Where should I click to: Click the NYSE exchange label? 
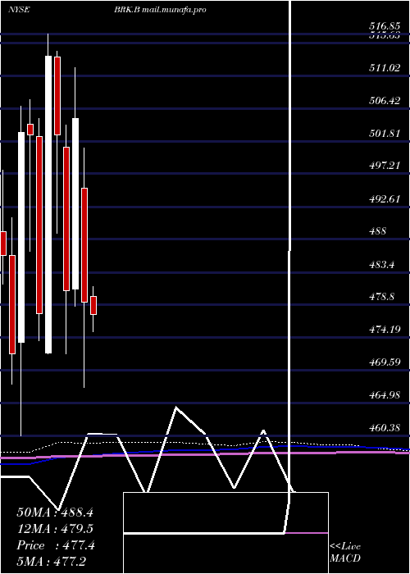pyautogui.click(x=19, y=10)
